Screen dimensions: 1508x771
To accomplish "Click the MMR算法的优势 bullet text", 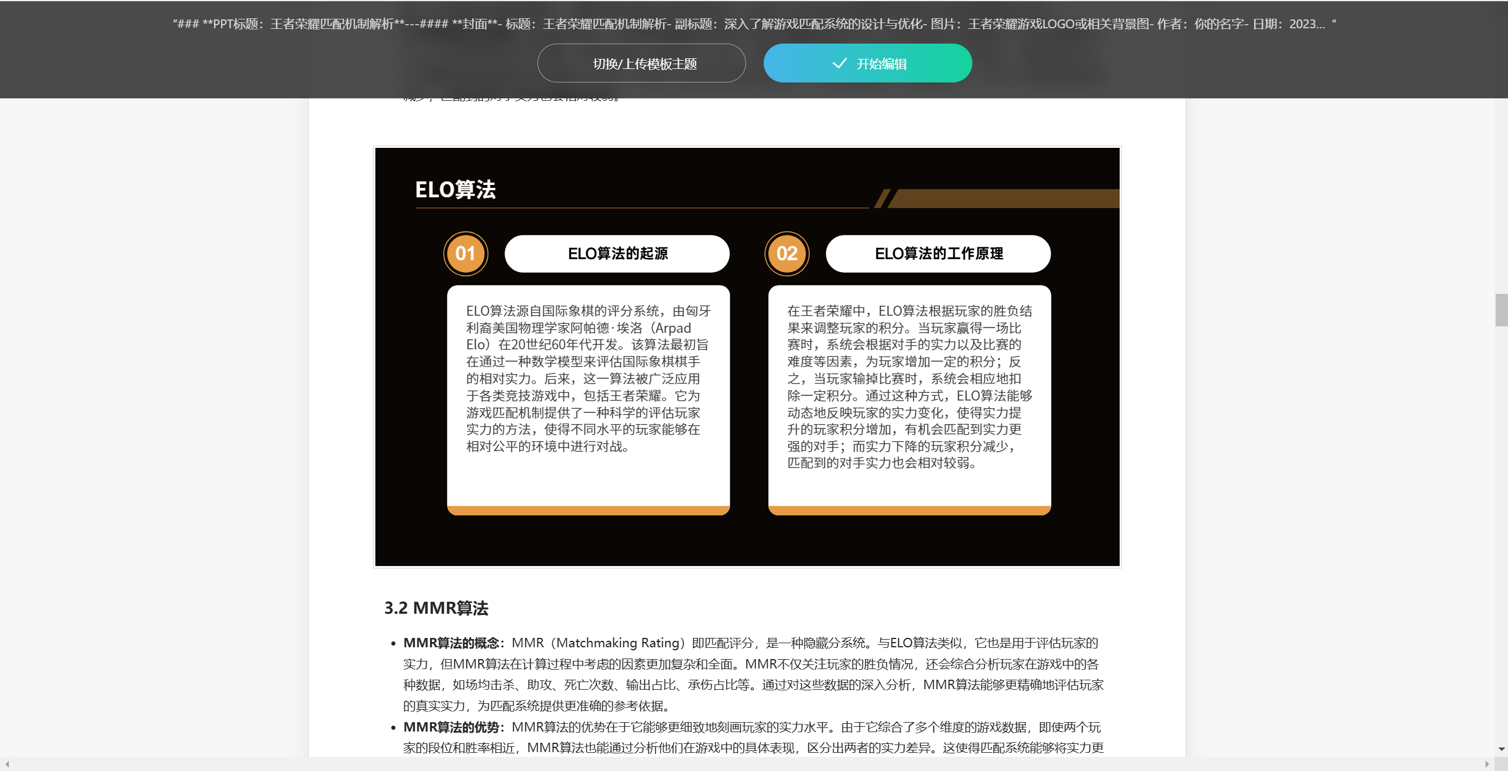I will [x=753, y=737].
